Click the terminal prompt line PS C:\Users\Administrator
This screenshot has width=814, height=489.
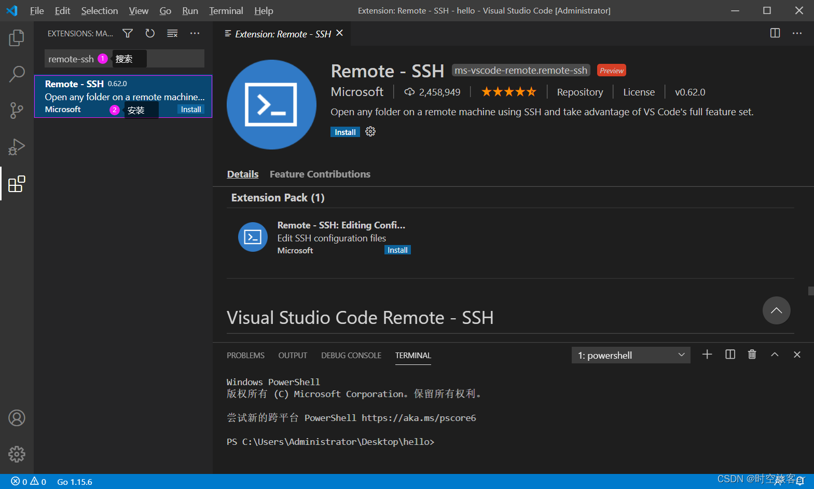(x=330, y=442)
